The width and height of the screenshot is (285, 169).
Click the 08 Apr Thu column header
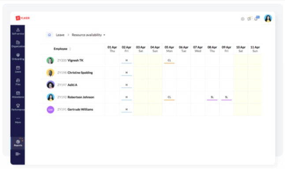point(212,49)
